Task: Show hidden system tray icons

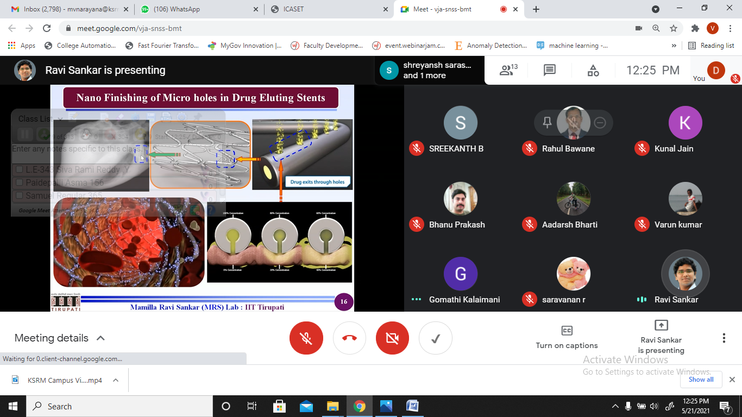Action: point(615,406)
